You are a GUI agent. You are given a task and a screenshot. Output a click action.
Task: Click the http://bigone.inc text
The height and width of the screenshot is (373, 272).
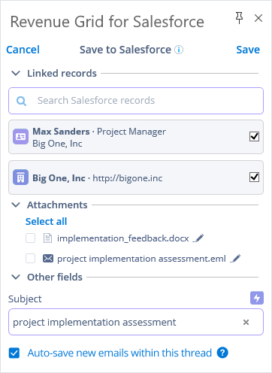[128, 178]
